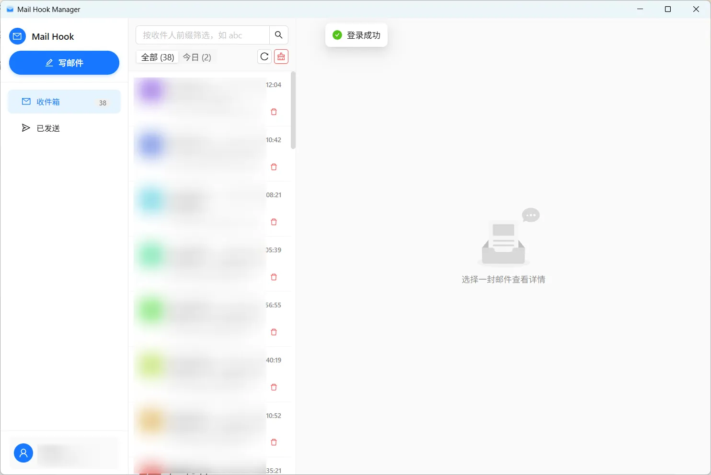Minimize the Mail Hook Manager window
Image resolution: width=711 pixels, height=475 pixels.
coord(640,9)
